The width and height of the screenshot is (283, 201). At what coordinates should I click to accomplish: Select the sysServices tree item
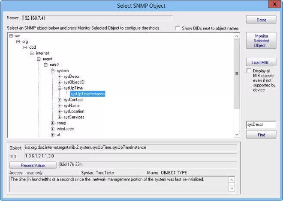click(74, 117)
